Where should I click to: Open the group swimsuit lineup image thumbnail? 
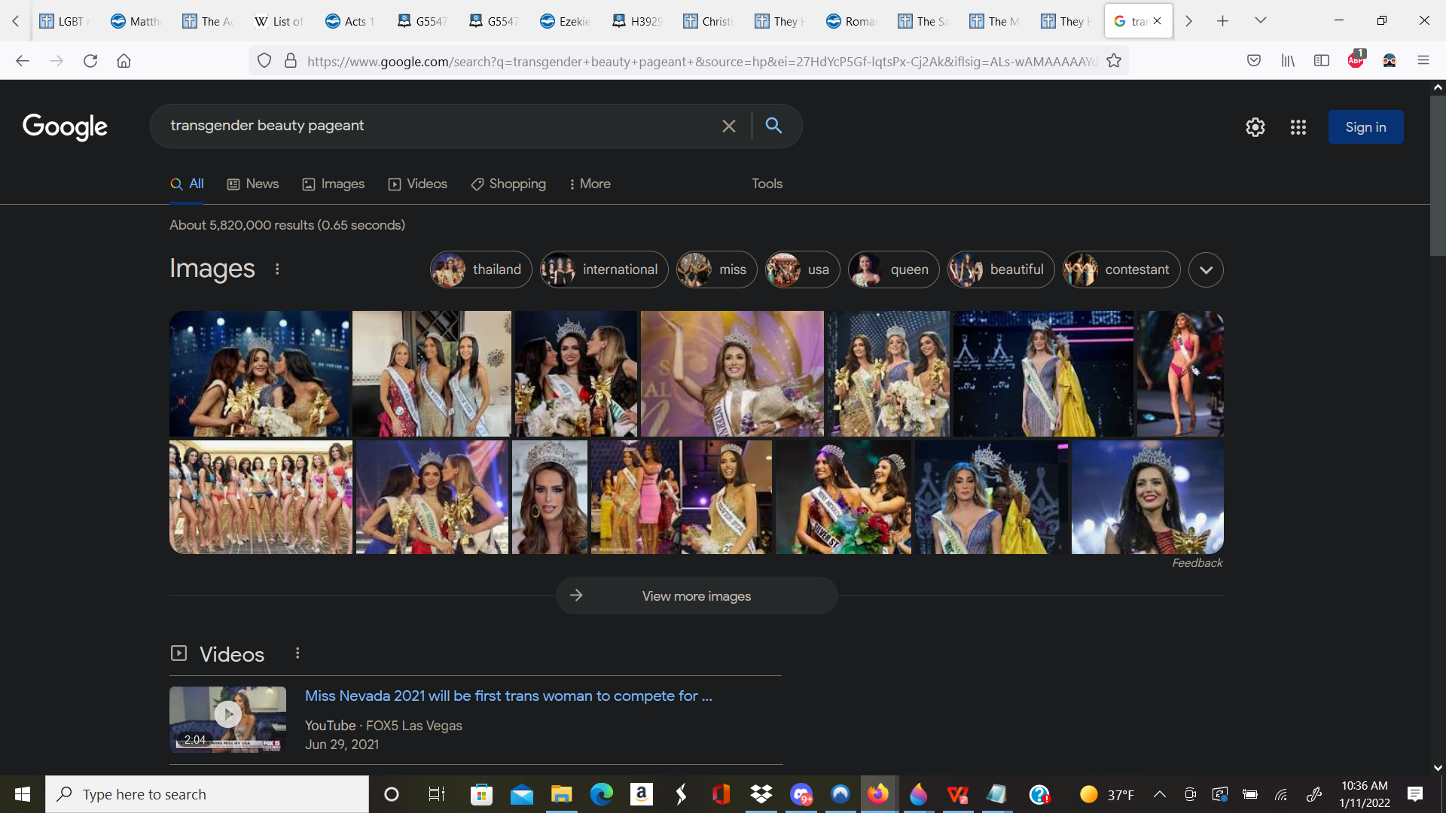pos(261,497)
